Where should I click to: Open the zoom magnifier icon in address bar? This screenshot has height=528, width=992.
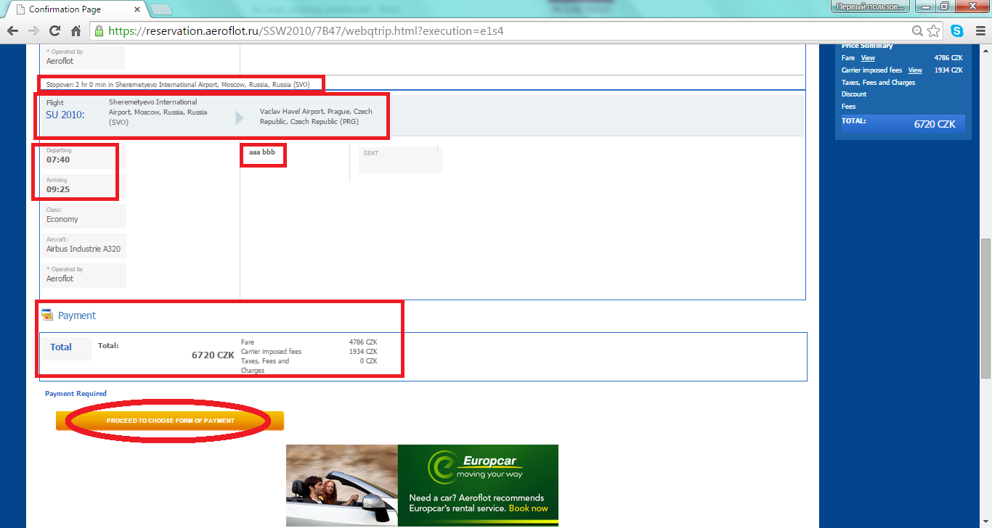tap(918, 31)
